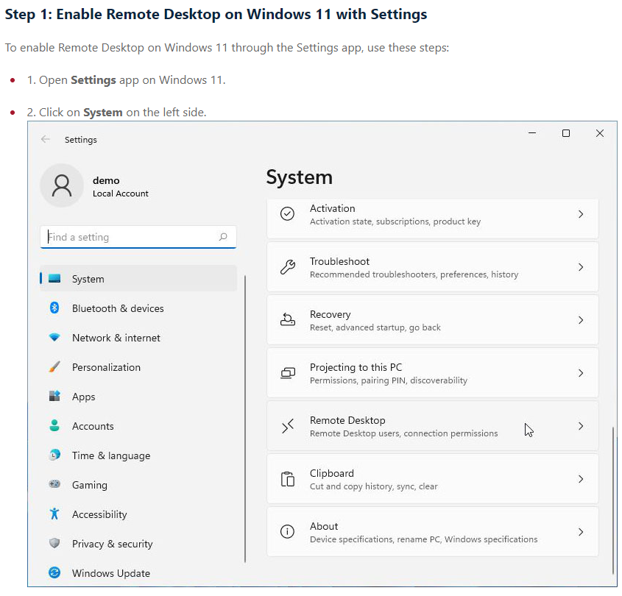Click the Apps icon in sidebar
This screenshot has height=596, width=622.
54,396
